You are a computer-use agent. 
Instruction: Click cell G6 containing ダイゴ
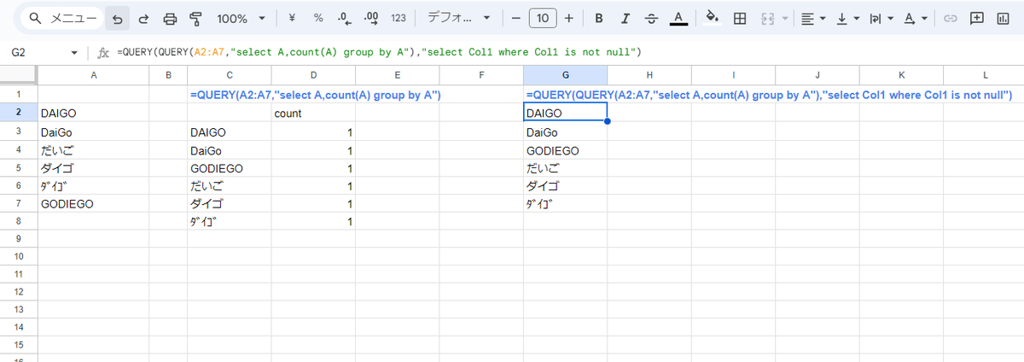pos(565,185)
